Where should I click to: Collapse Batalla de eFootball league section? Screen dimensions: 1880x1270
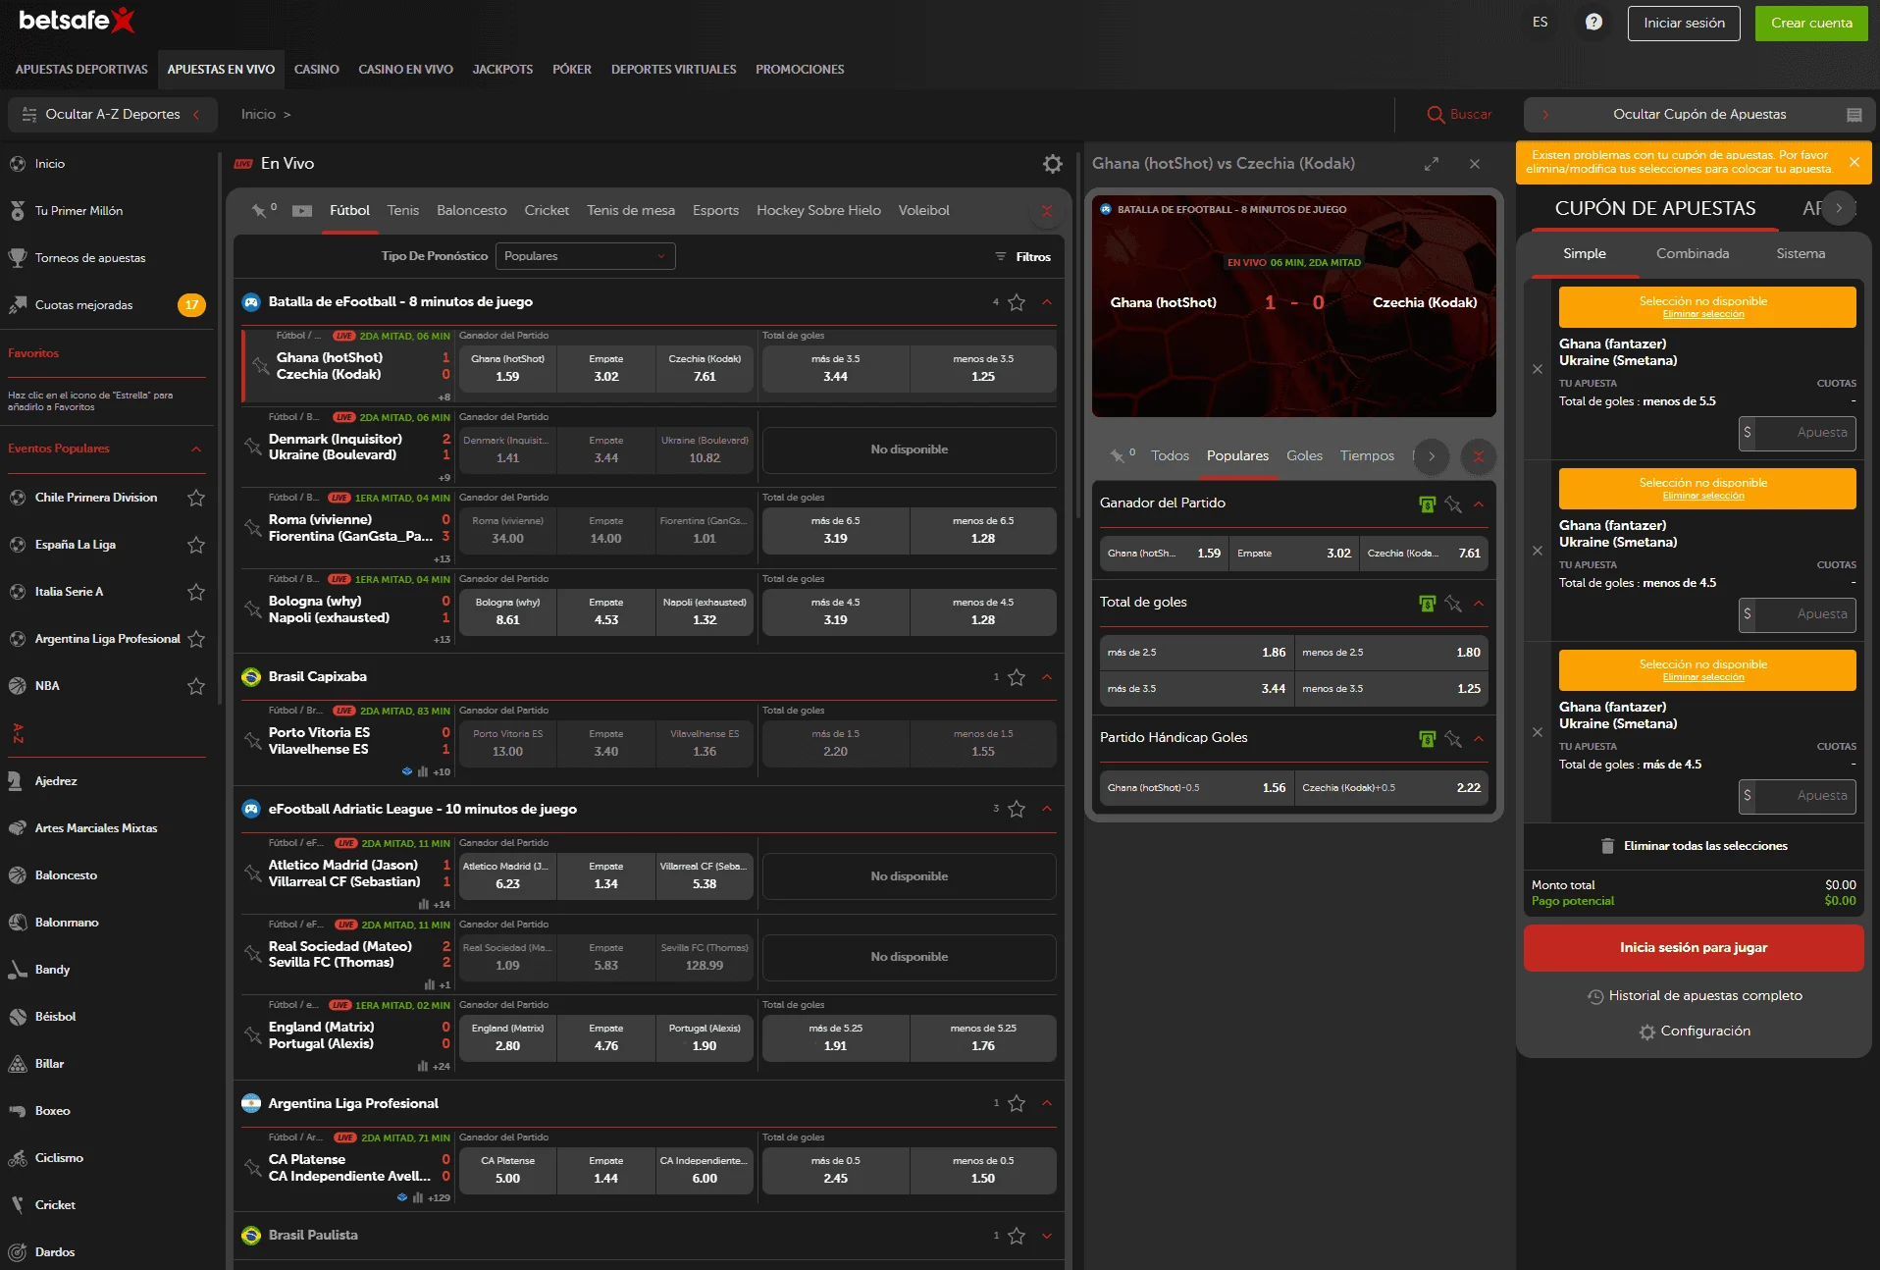[x=1047, y=302]
